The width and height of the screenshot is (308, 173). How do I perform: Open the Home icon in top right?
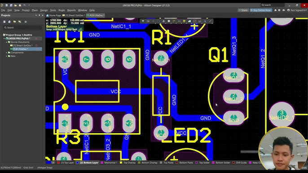click(x=275, y=10)
